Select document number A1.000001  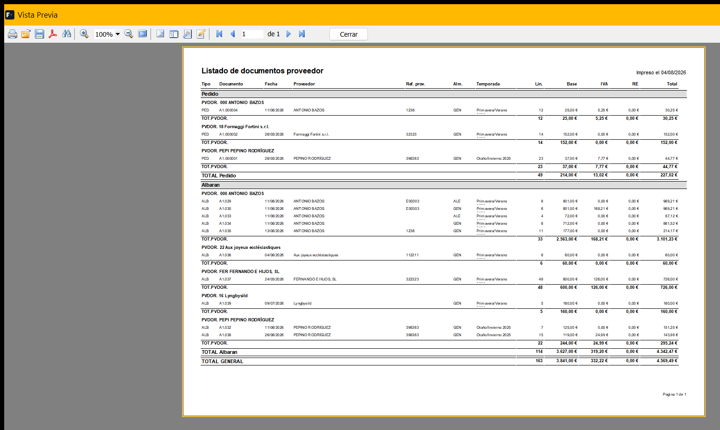pos(229,158)
